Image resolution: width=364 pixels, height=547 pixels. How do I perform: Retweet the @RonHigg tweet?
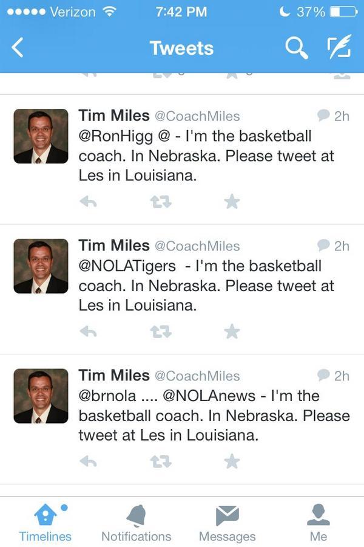pos(161,202)
